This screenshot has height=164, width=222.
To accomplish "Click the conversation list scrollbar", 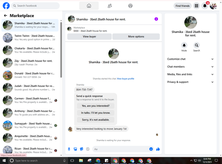I will (x=61, y=50).
